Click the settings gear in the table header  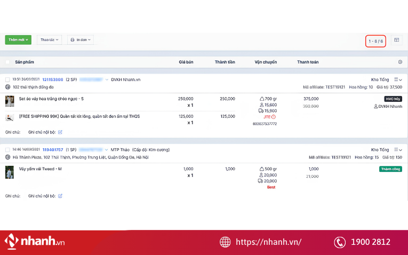(x=400, y=62)
